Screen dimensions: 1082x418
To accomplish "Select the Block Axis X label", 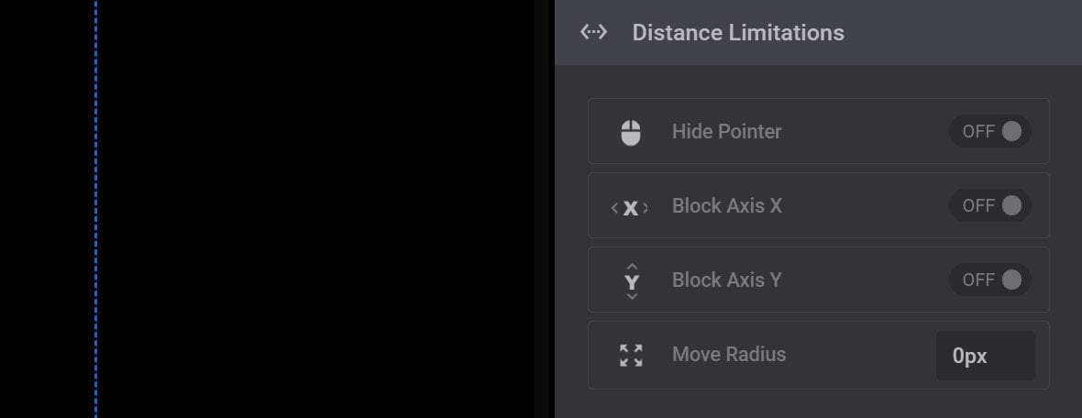I will pyautogui.click(x=726, y=205).
